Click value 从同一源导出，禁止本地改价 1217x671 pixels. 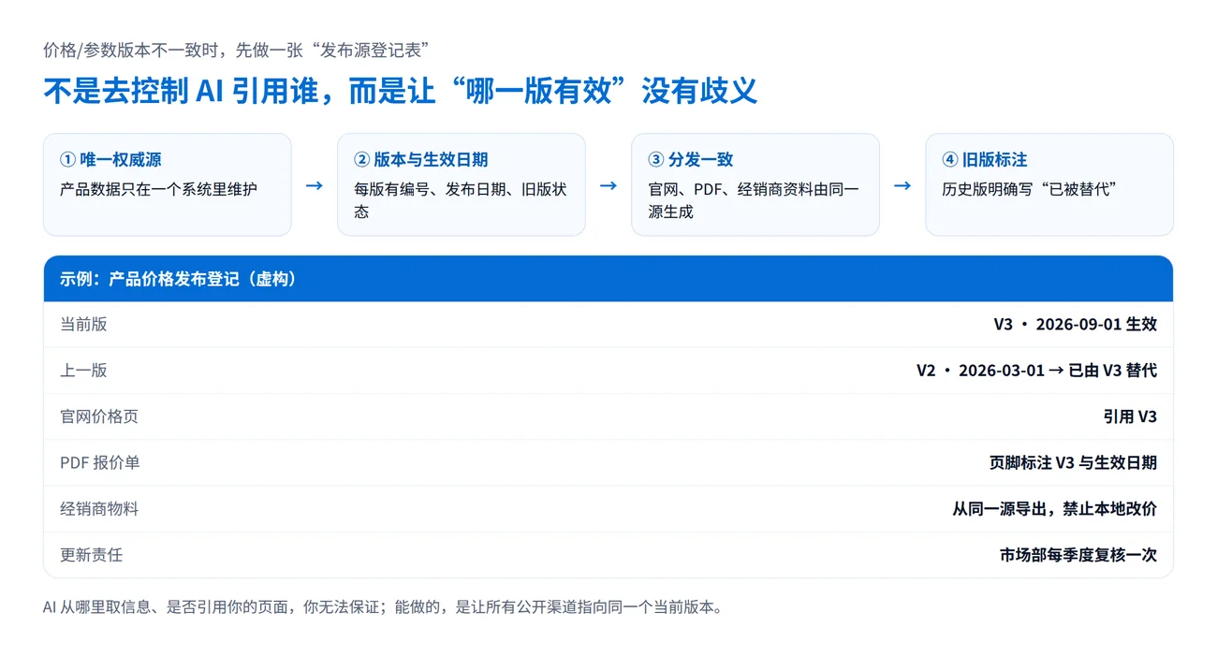1055,509
